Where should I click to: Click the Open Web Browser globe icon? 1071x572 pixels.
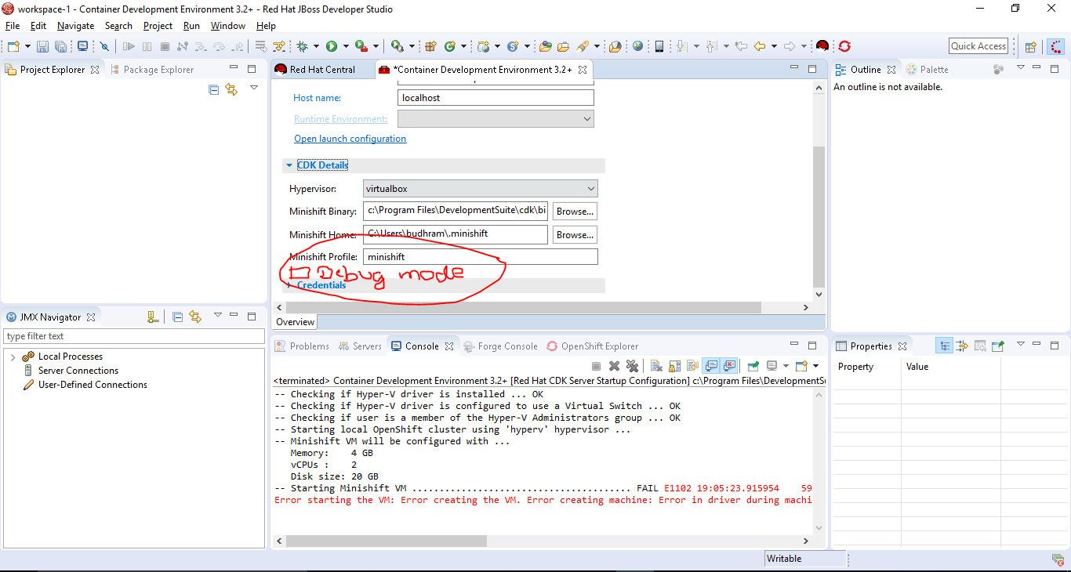[x=638, y=46]
